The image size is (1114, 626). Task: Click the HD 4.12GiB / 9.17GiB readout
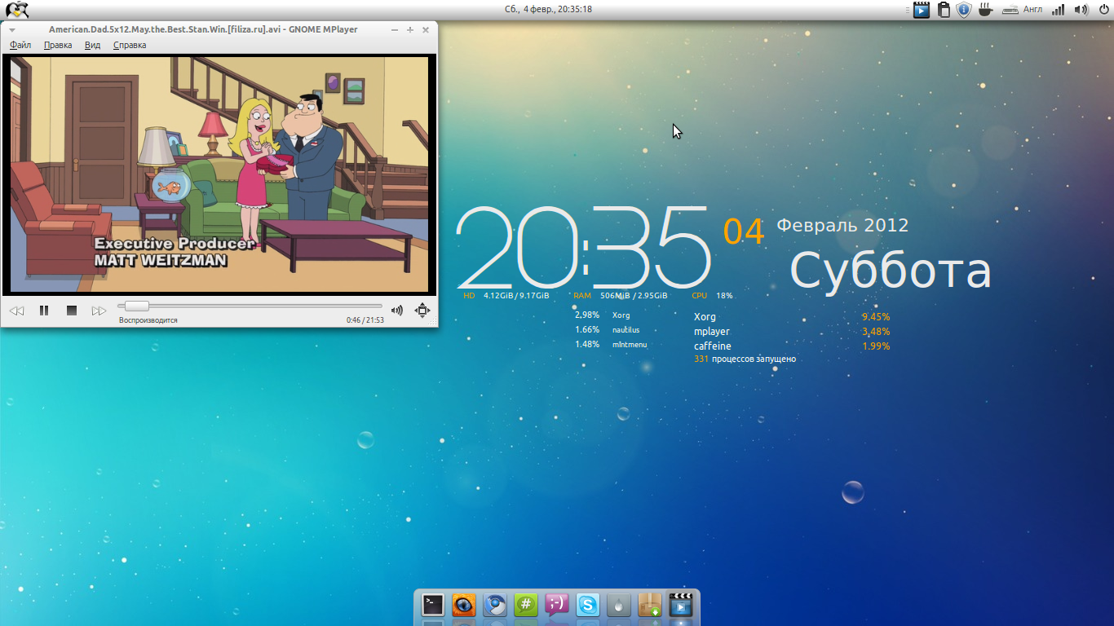(506, 296)
